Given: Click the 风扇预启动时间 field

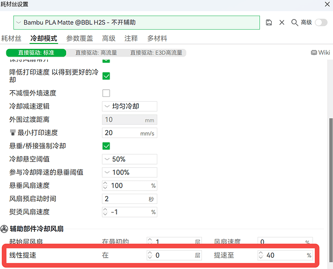Looking at the screenshot, I should click(129, 199).
